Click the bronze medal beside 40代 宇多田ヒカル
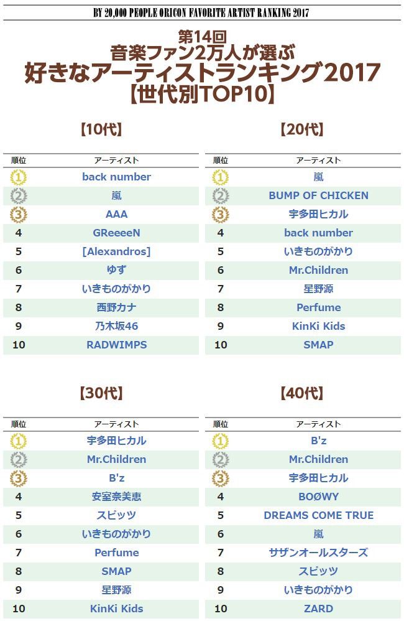 click(x=221, y=479)
